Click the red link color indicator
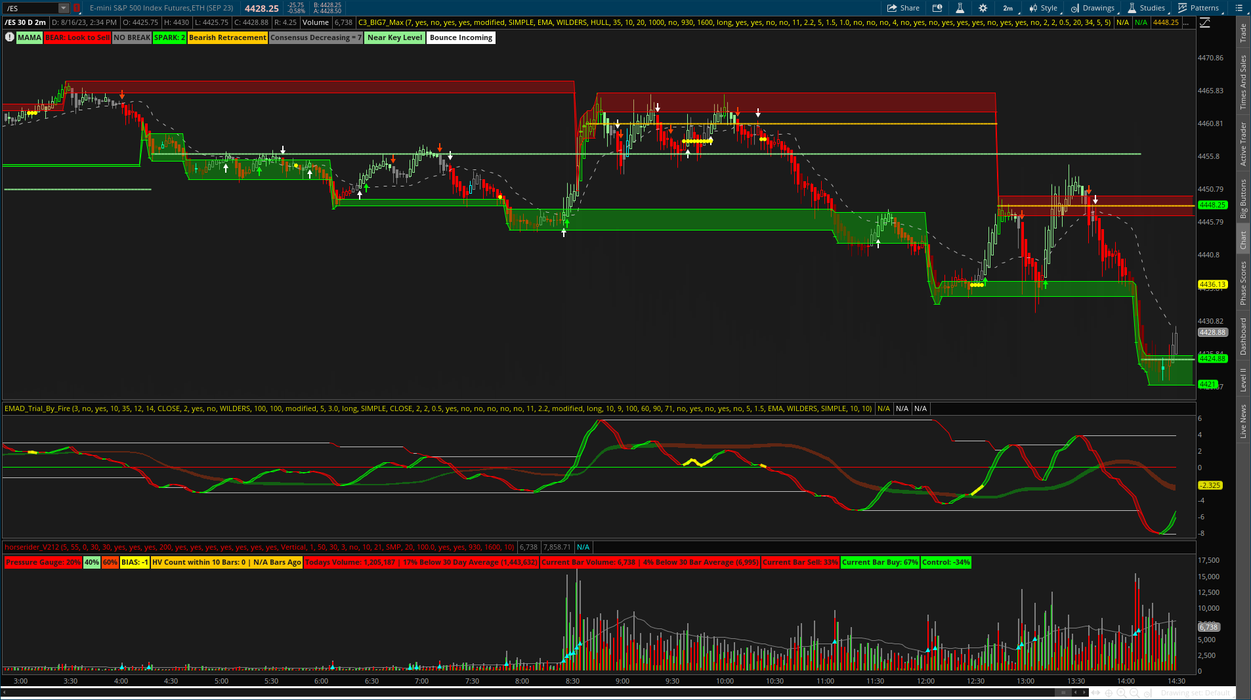 coord(76,8)
